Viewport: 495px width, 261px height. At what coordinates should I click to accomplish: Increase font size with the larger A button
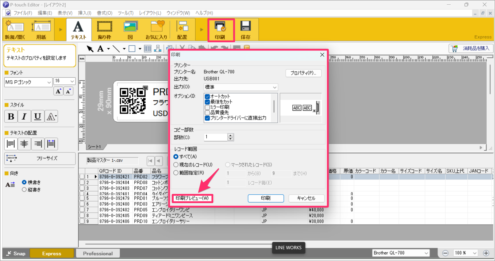(58, 91)
